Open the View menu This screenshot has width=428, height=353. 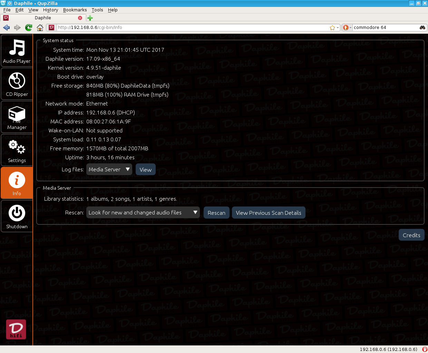tap(33, 10)
